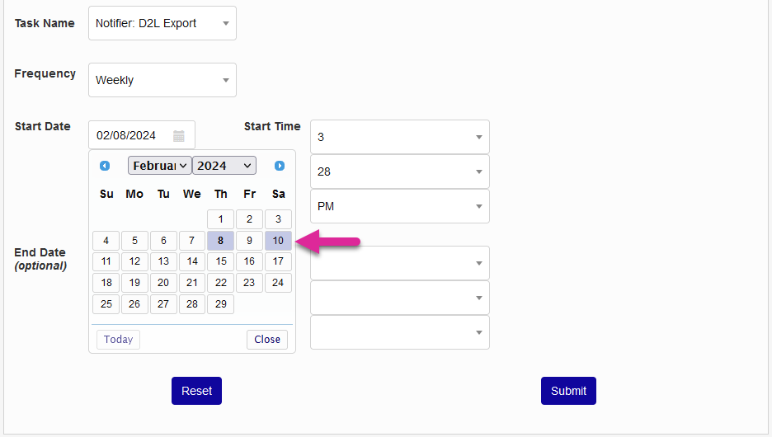Viewport: 772px width, 437px height.
Task: Go to next month in calendar
Action: [280, 166]
